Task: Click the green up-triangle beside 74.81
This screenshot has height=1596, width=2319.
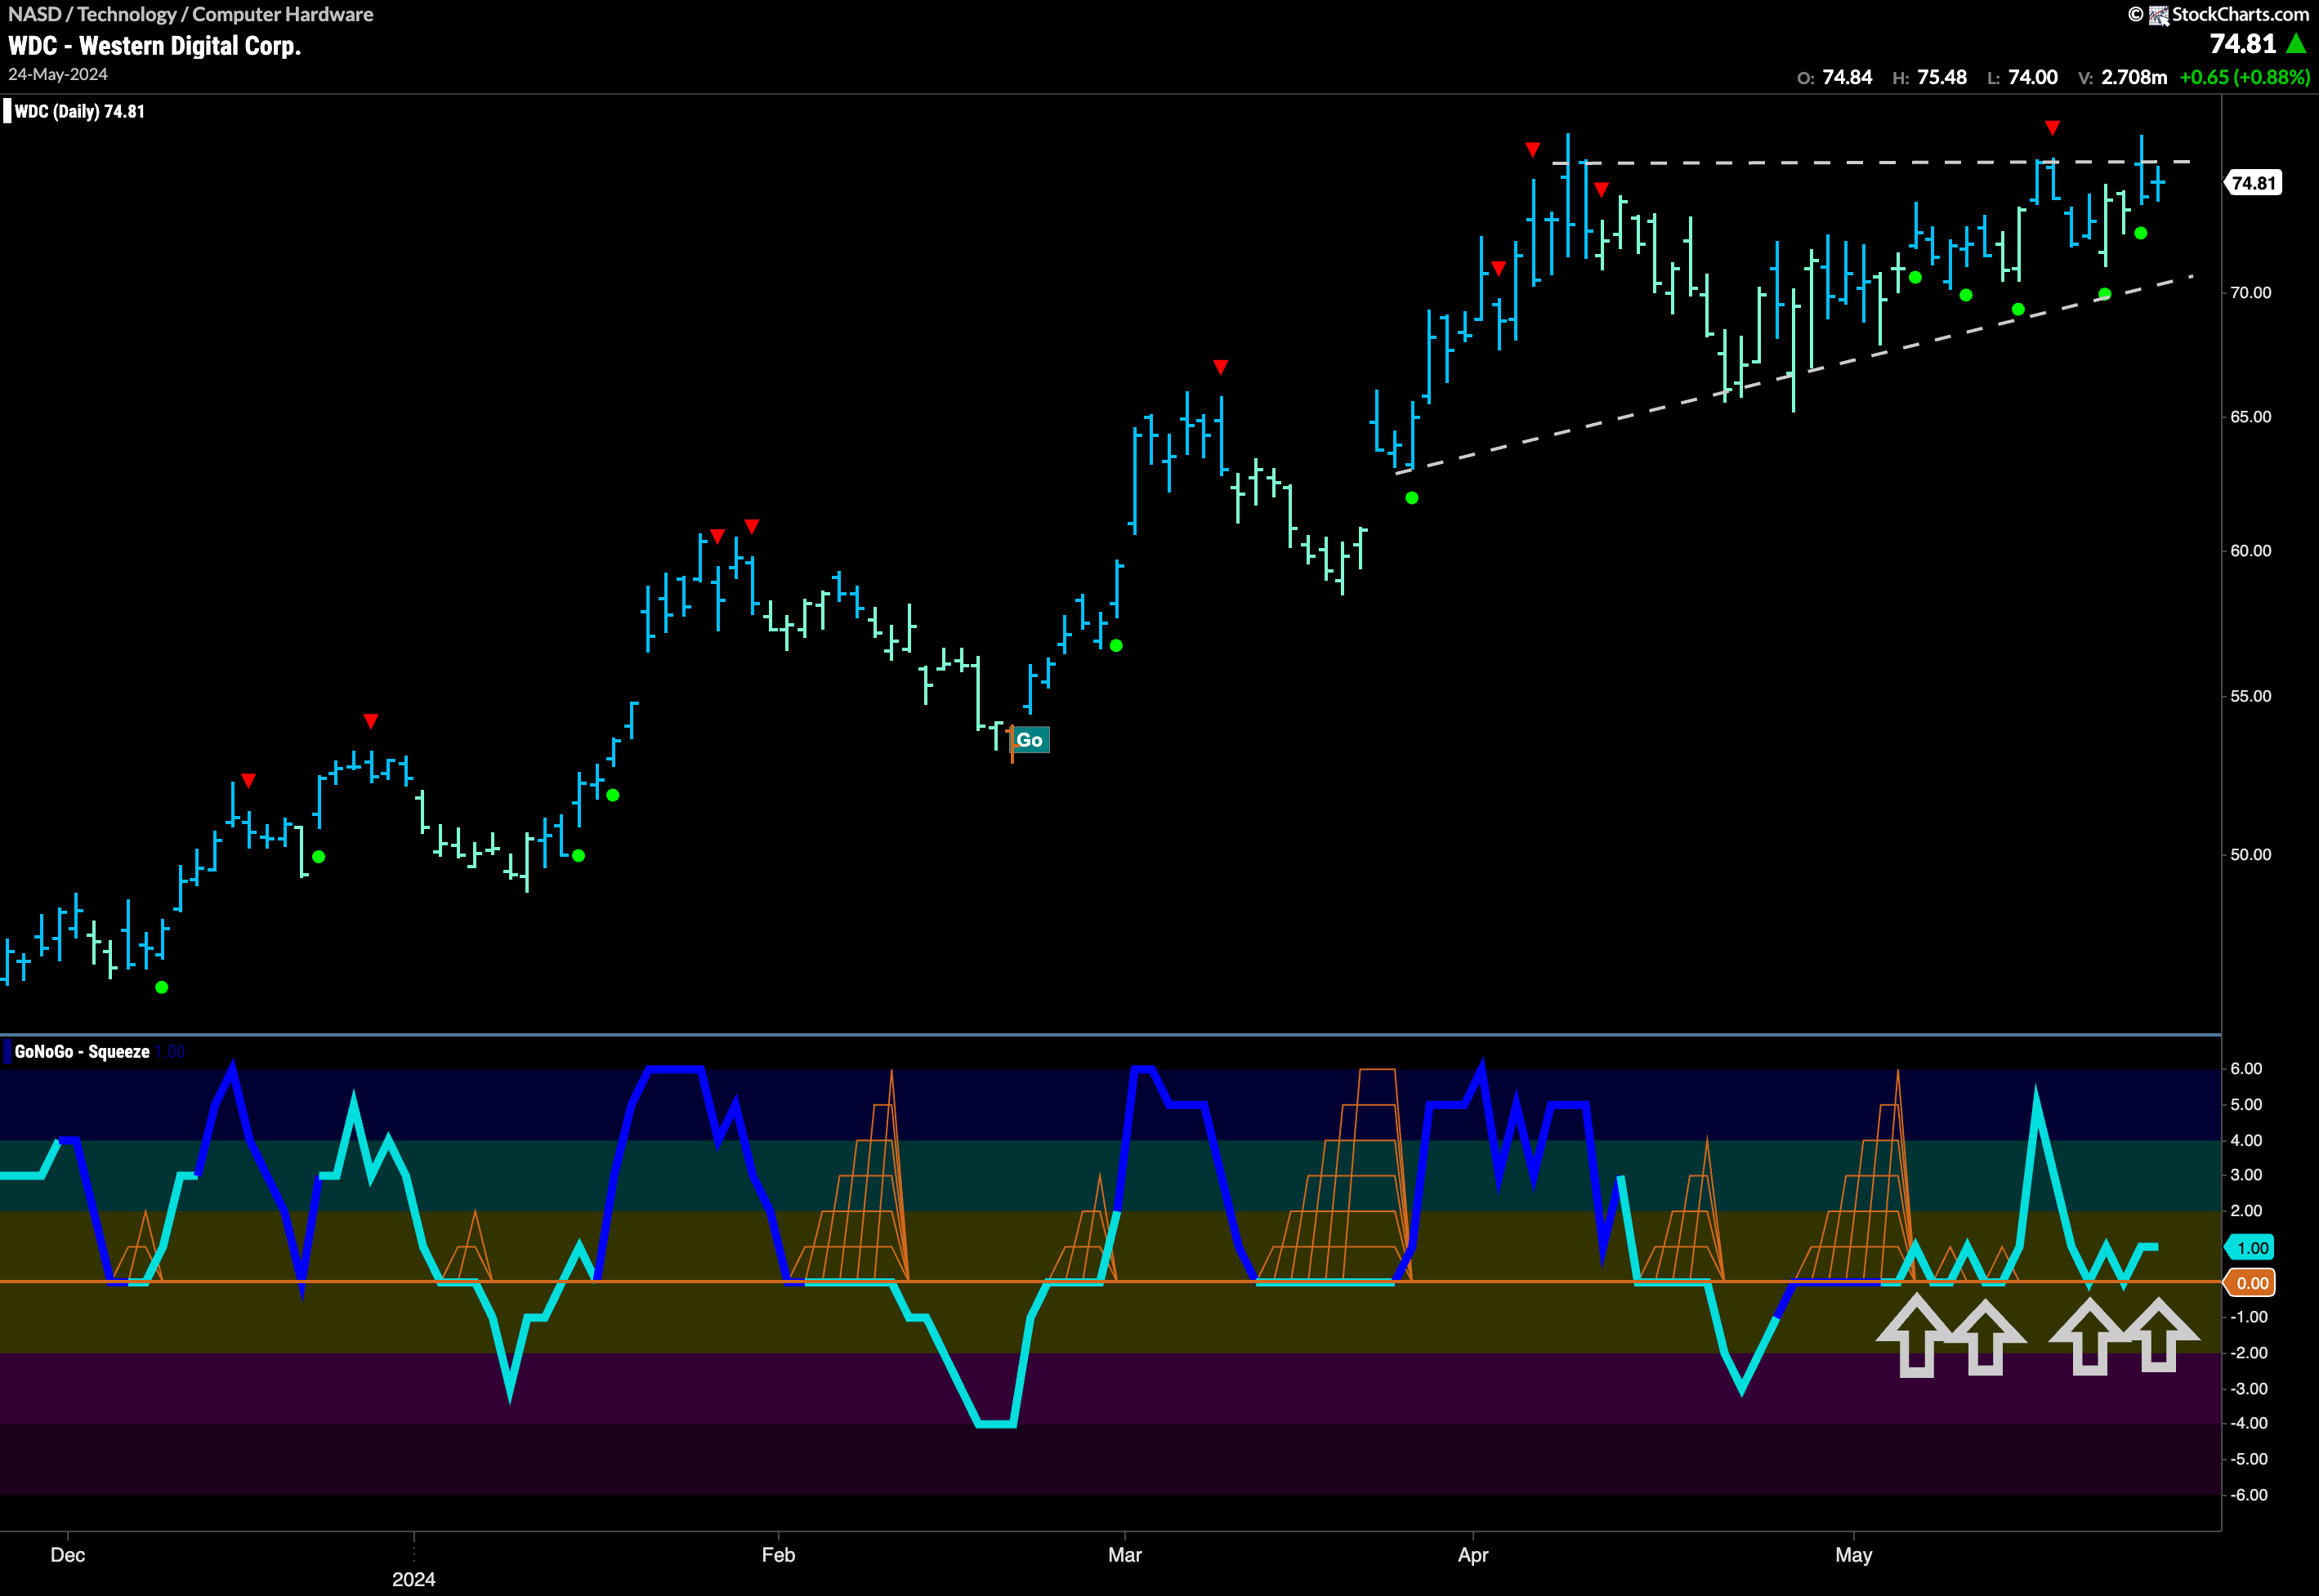Action: click(2296, 44)
